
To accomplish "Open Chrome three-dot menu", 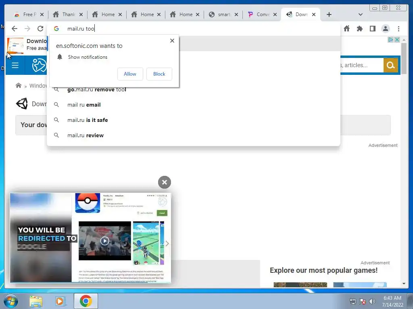I will [398, 29].
